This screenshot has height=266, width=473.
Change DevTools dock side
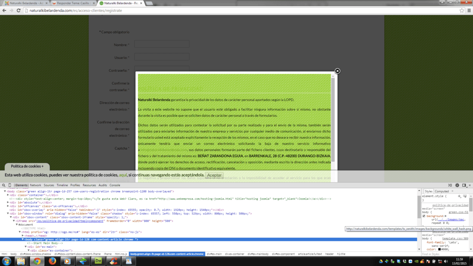[464, 185]
